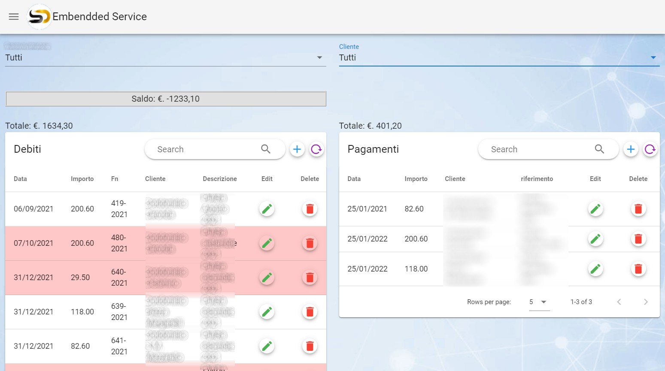Delete the debit row Fn 639-2021
The height and width of the screenshot is (371, 665).
[x=310, y=312]
